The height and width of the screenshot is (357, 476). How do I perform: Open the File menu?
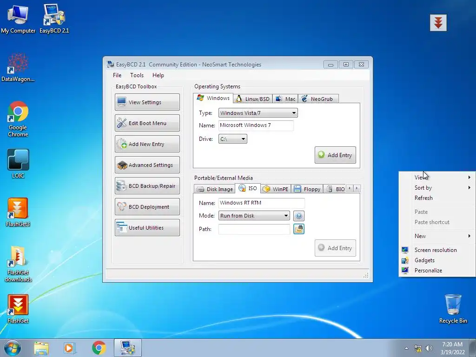click(117, 75)
